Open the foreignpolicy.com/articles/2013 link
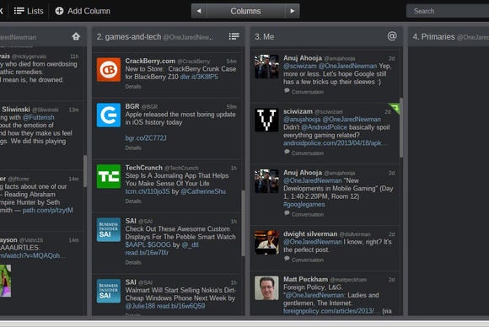489x327 pixels. click(332, 311)
